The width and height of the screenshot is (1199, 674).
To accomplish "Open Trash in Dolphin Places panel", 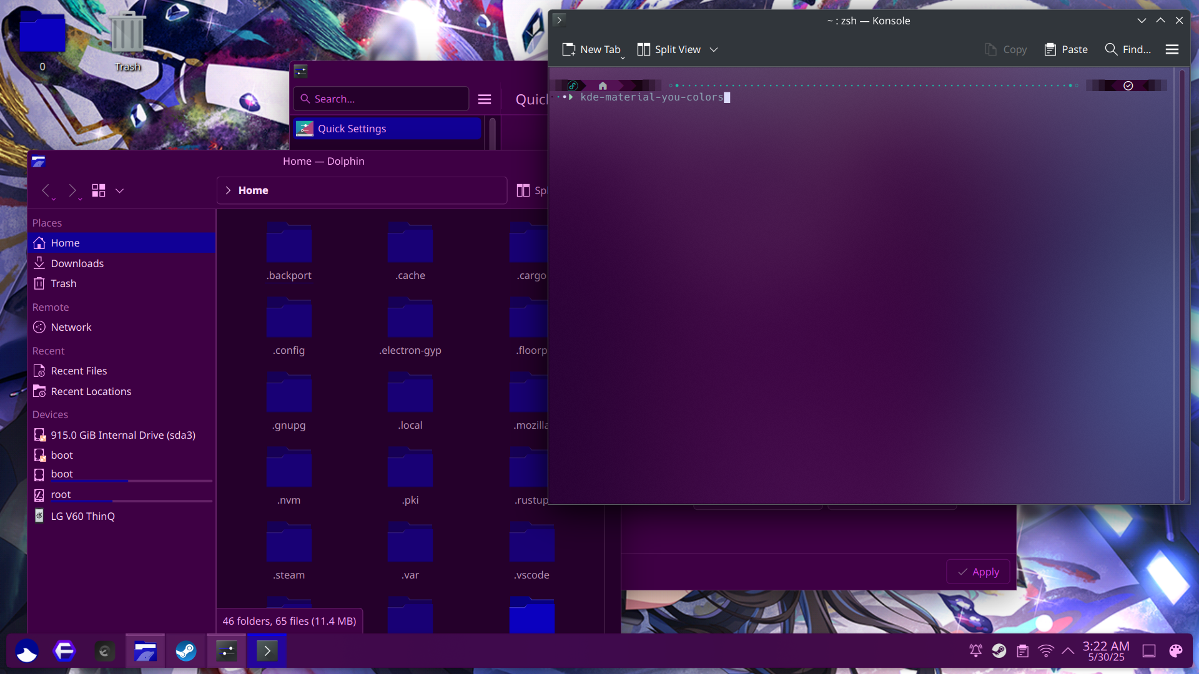I will click(x=122, y=283).
